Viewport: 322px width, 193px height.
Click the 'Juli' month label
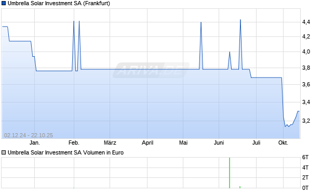[256, 143]
